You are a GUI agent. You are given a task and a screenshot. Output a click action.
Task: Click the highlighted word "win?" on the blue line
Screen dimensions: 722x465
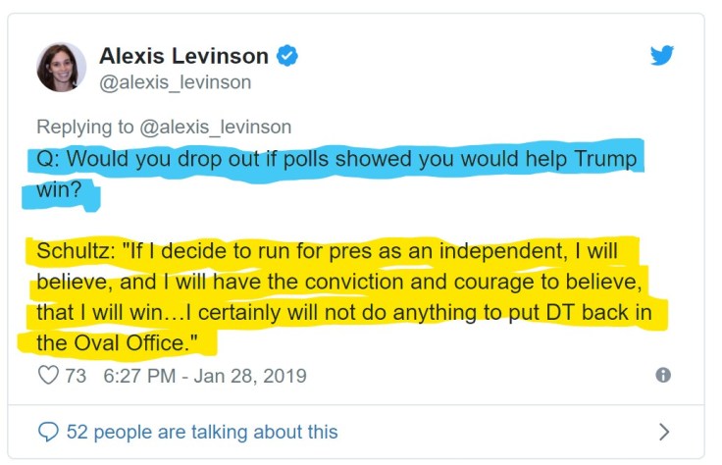(59, 188)
